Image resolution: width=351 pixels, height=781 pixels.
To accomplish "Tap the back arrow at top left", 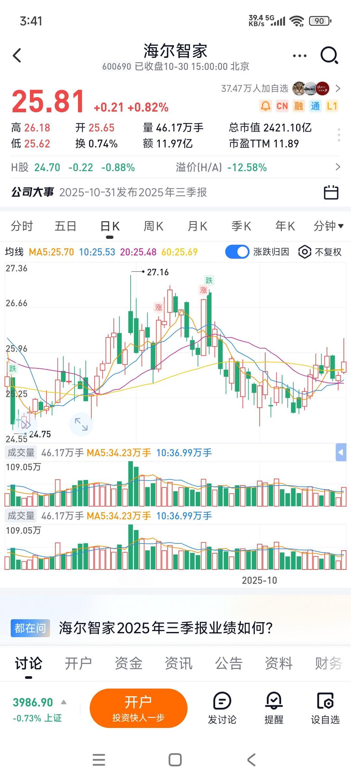I will pos(17,55).
